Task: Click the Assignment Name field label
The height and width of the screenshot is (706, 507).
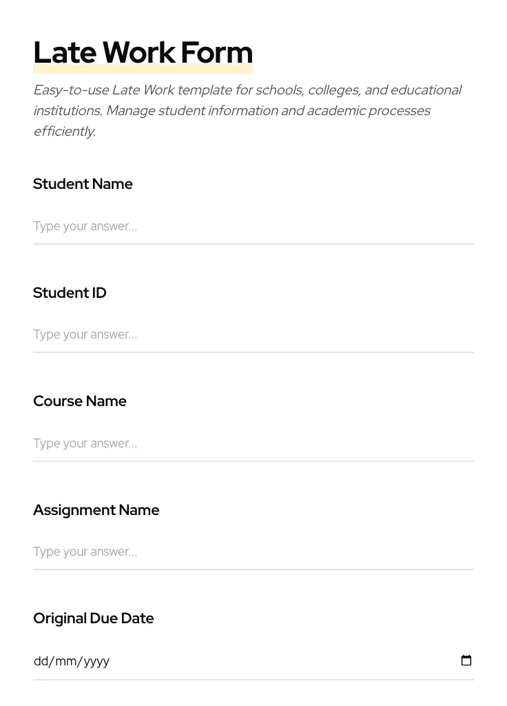Action: point(96,510)
